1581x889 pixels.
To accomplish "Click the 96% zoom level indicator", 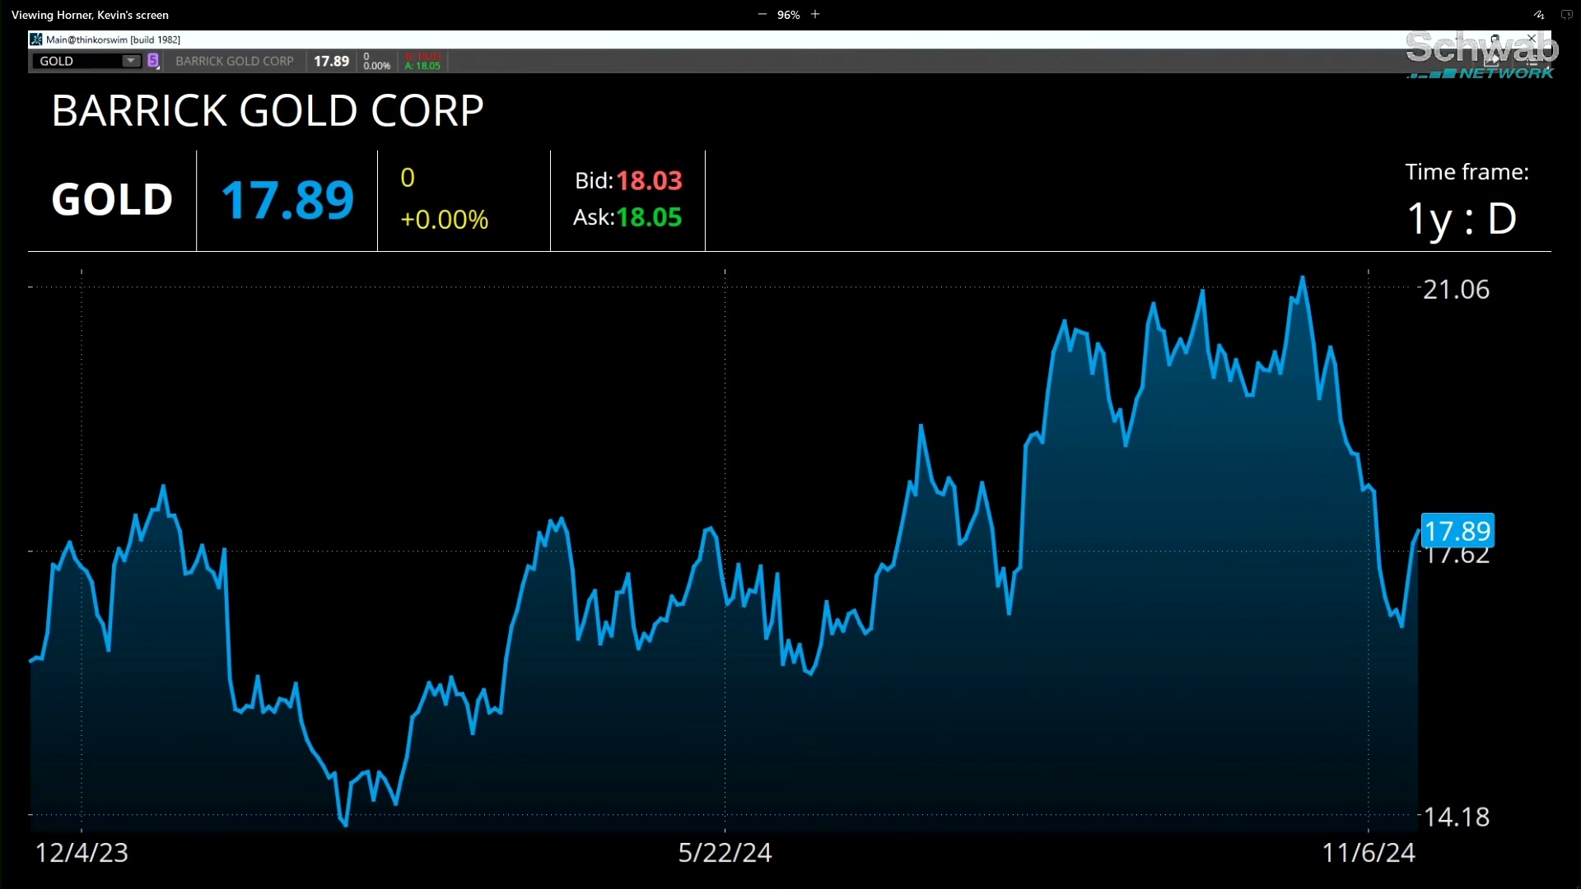I will pos(788,15).
